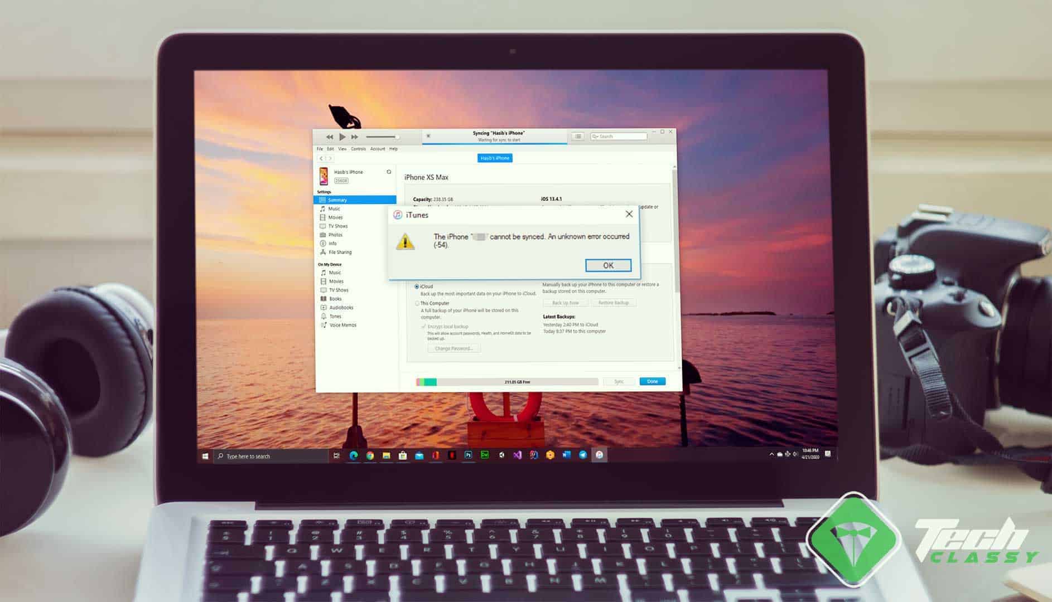Click the blue Done button

click(652, 381)
